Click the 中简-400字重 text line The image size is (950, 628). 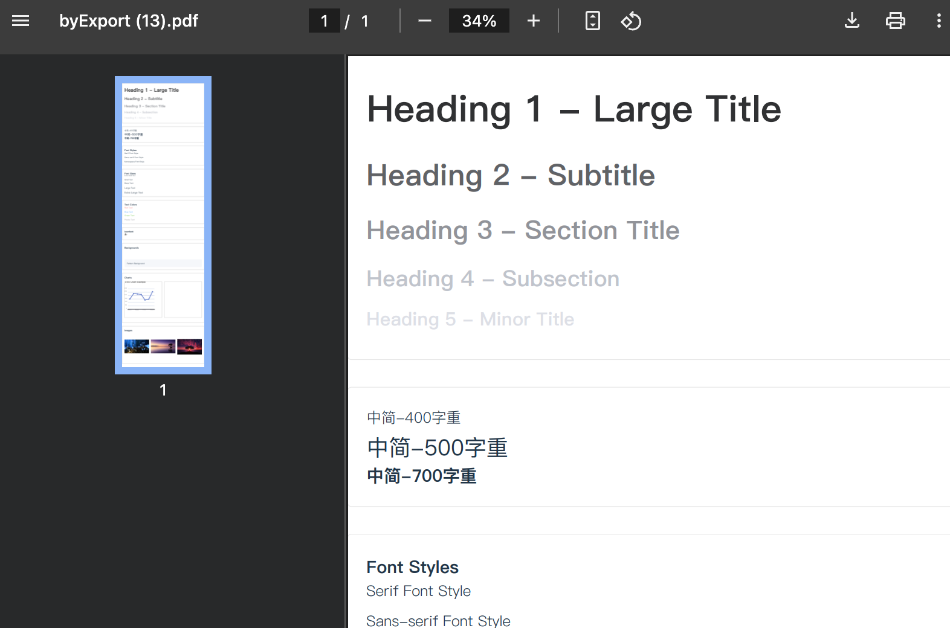tap(414, 418)
